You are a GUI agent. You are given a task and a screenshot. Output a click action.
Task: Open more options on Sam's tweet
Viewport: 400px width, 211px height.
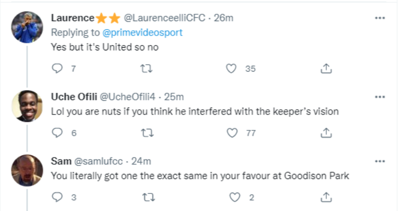click(380, 161)
